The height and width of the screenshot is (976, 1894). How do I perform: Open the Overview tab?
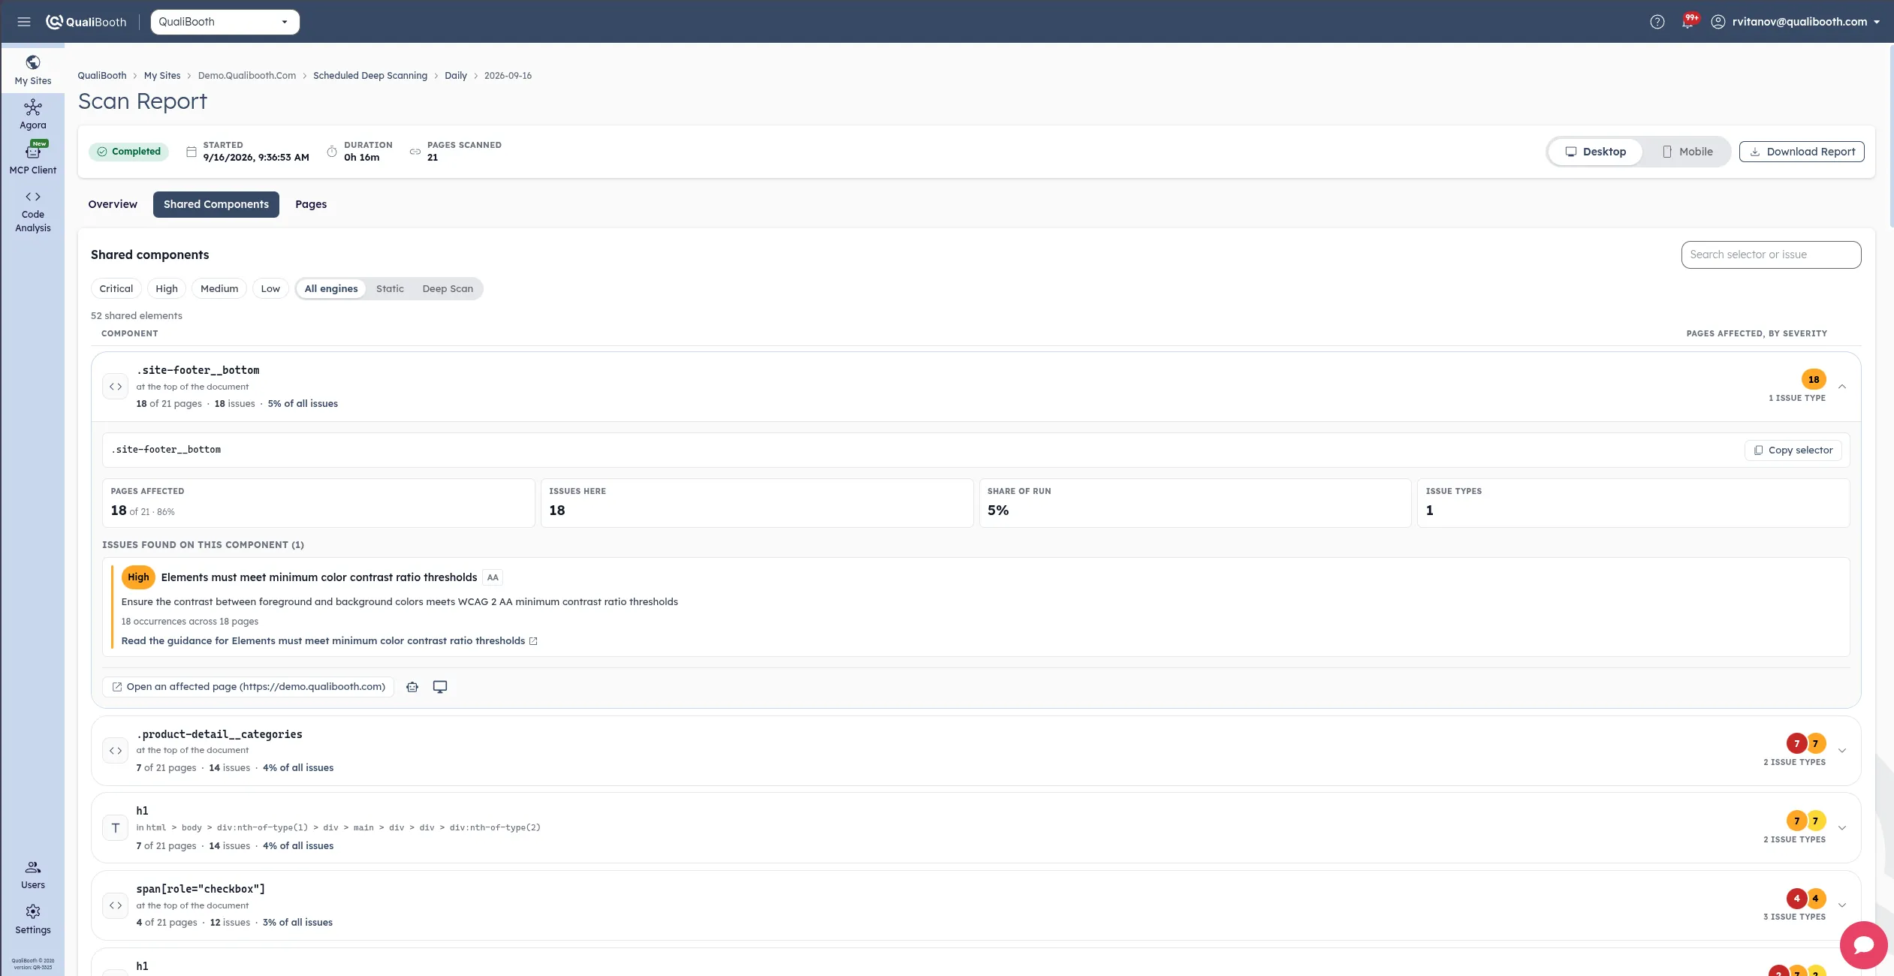(113, 204)
